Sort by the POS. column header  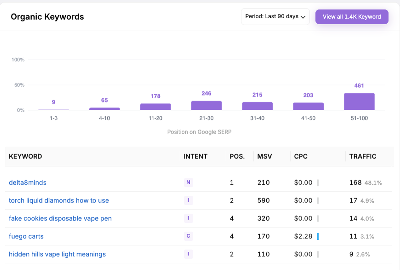coord(237,156)
